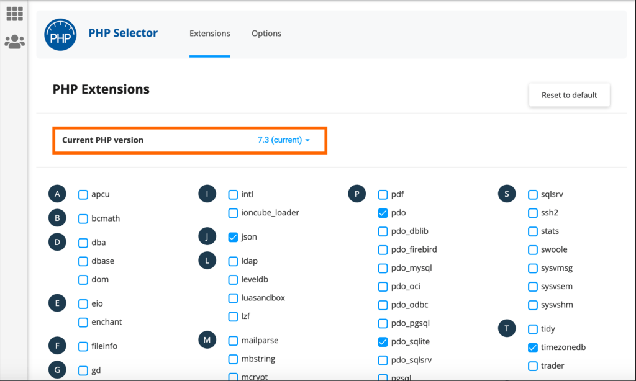Enable the ioncube_loader checkbox
This screenshot has width=636, height=381.
[x=234, y=213]
